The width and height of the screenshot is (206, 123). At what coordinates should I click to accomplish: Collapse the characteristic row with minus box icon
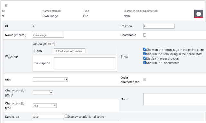(6, 5)
